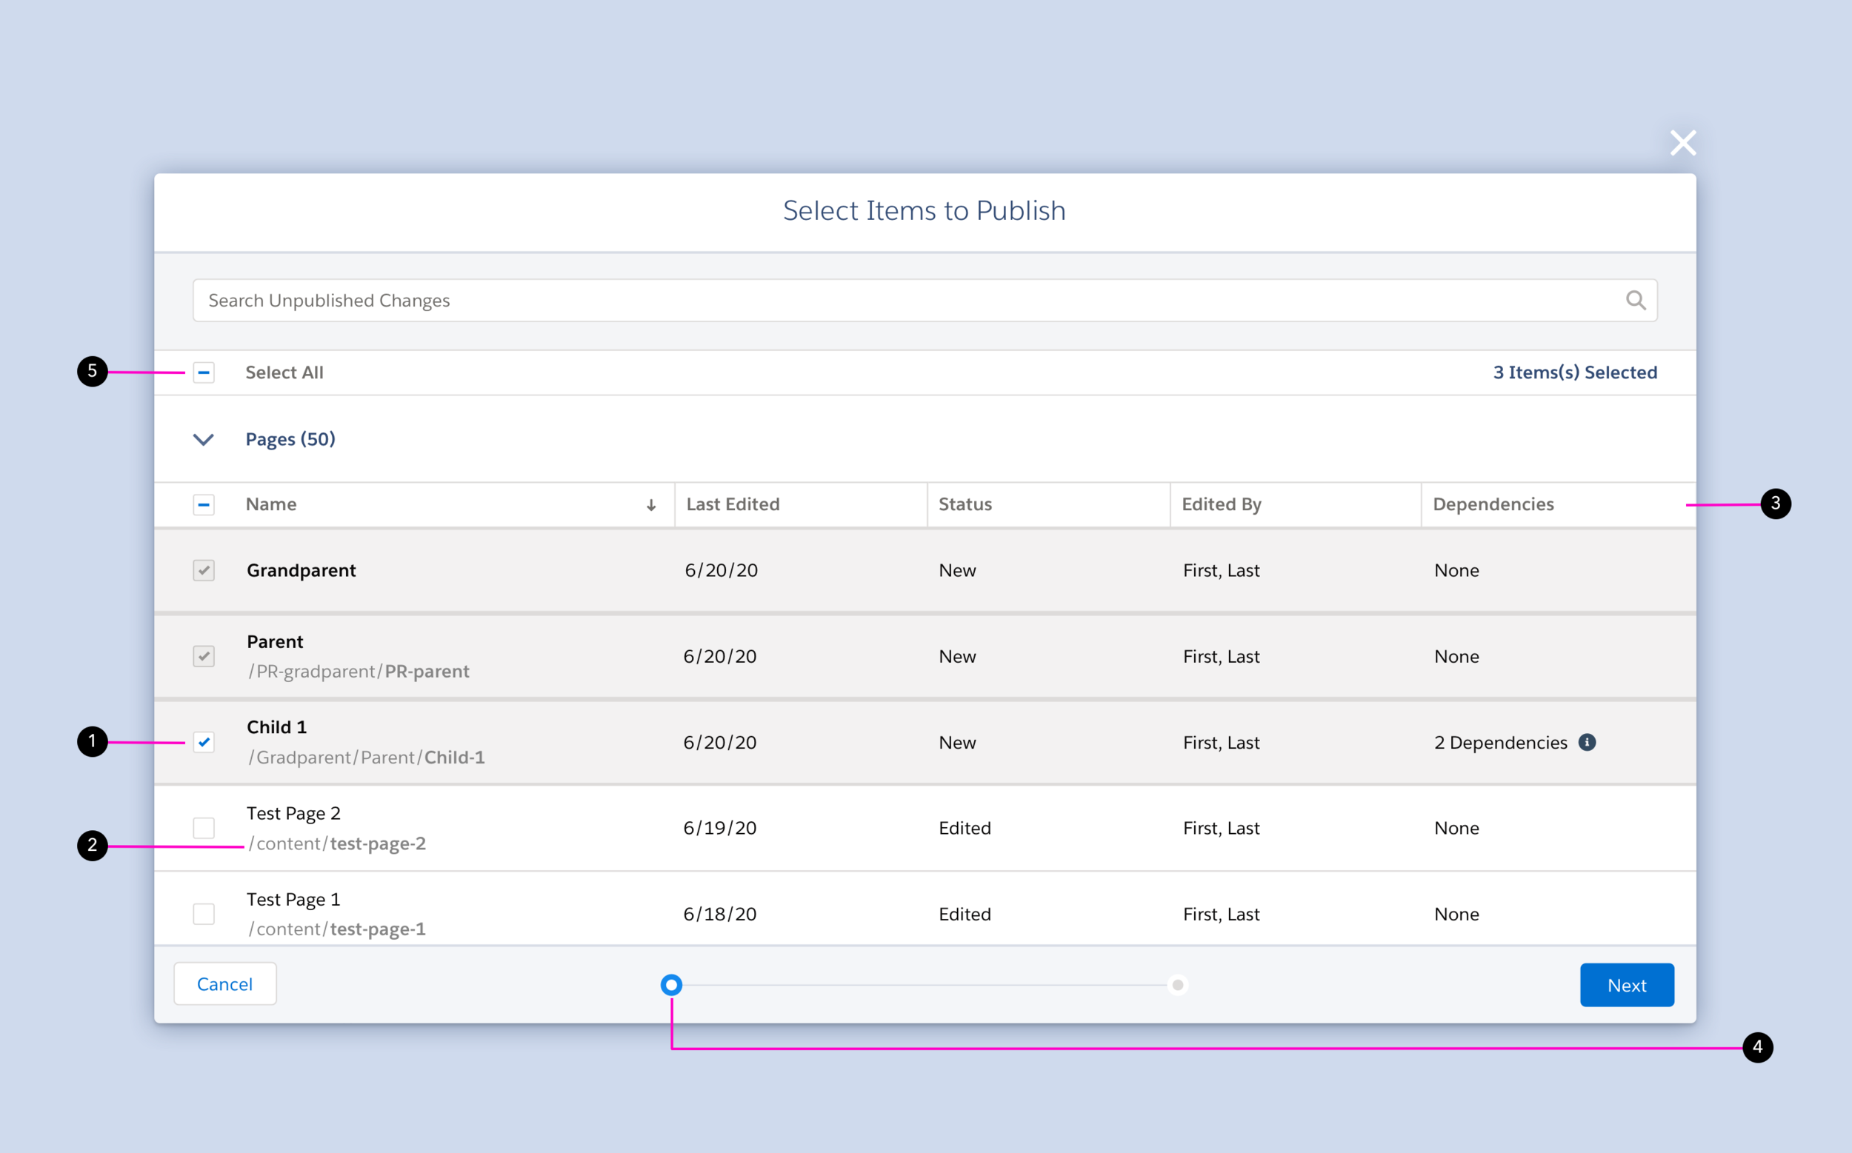Click annotation marker number 5
Screen dimensions: 1852x1153
93,371
